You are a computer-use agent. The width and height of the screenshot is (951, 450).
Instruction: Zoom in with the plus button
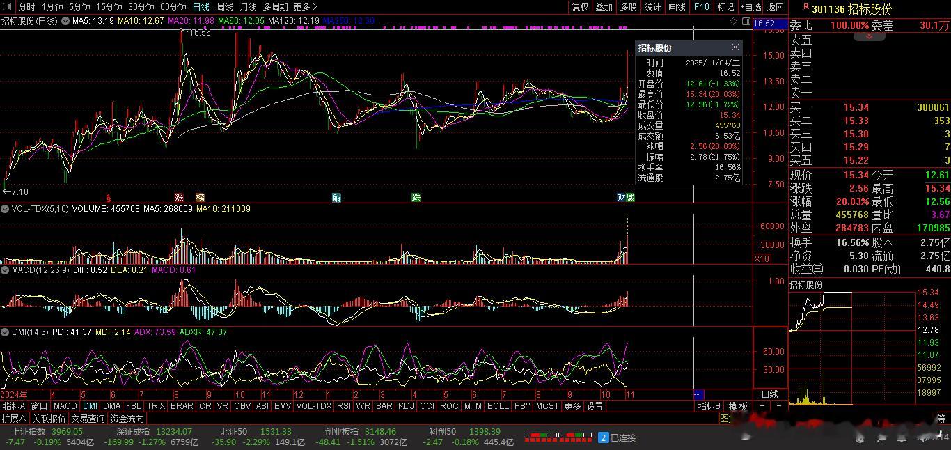click(x=762, y=406)
